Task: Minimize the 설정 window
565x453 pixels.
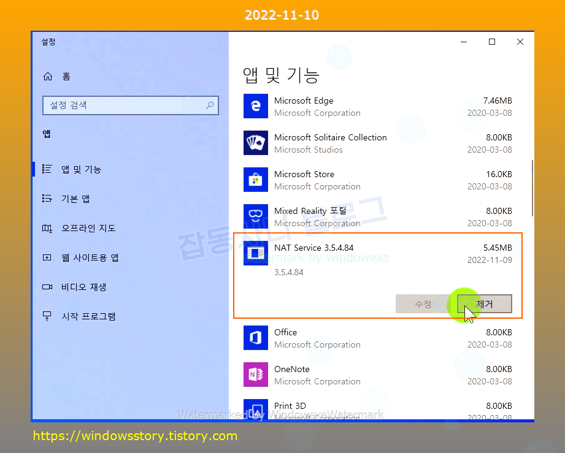Action: (464, 42)
